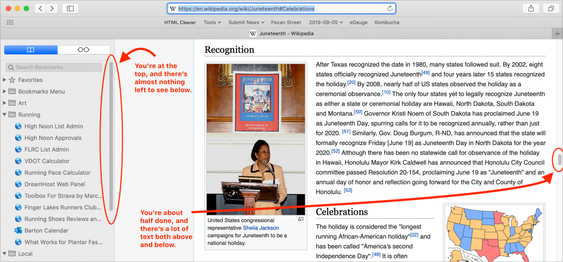Image resolution: width=563 pixels, height=262 pixels.
Task: Click the Share icon in toolbar
Action: [x=531, y=8]
